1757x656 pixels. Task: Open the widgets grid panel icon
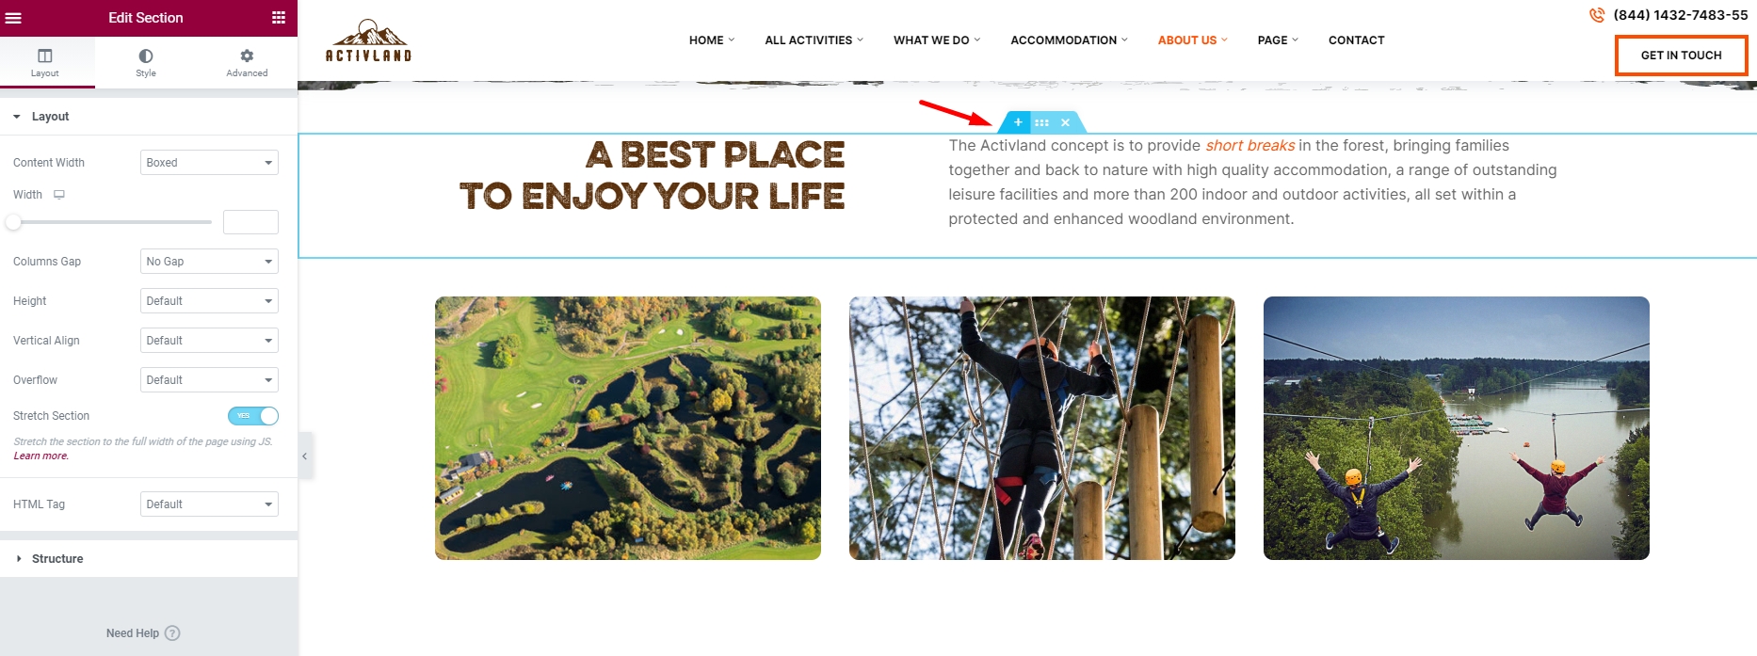coord(279,18)
